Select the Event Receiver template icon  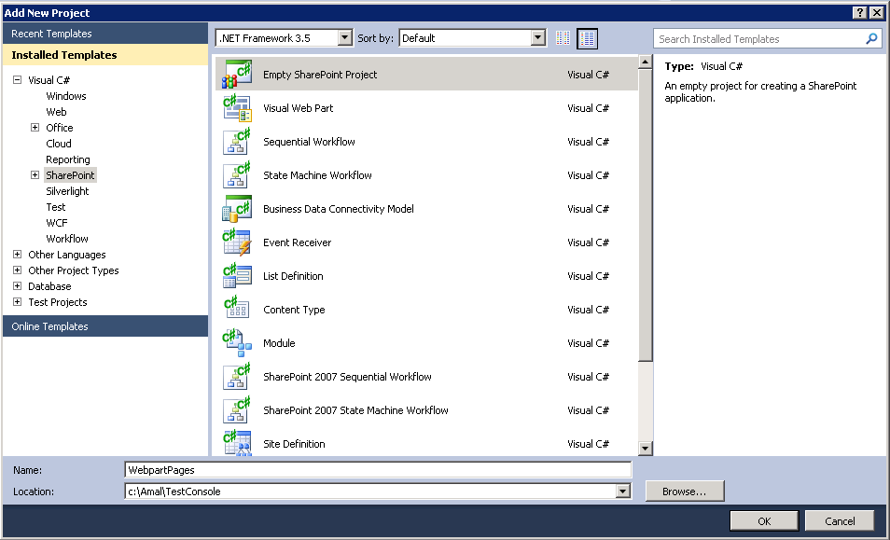coord(237,242)
